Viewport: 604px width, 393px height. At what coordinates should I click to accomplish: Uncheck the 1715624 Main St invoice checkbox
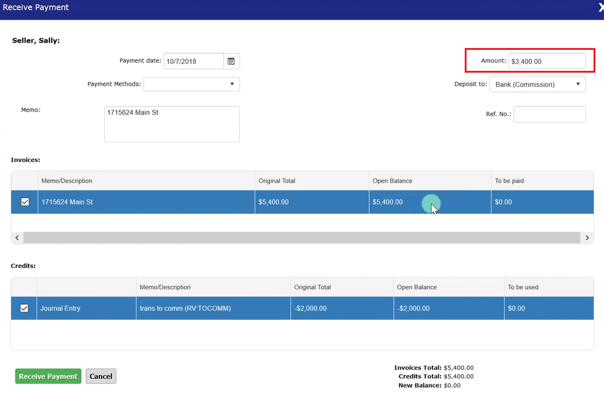coord(25,202)
